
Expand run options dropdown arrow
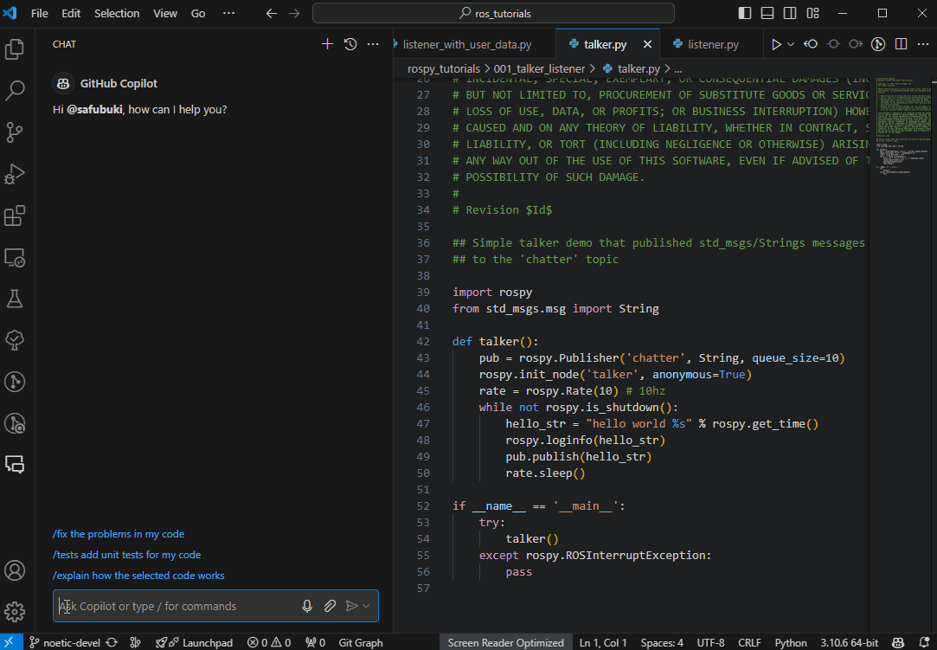click(791, 44)
